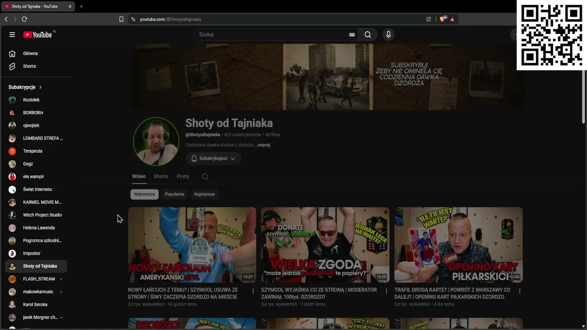Image resolution: width=587 pixels, height=330 pixels.
Task: Switch to the channel Shorts tab
Action: click(x=161, y=176)
